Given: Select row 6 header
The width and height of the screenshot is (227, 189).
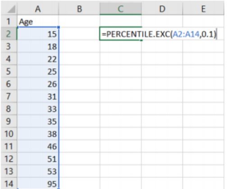Looking at the screenshot, I should [9, 84].
